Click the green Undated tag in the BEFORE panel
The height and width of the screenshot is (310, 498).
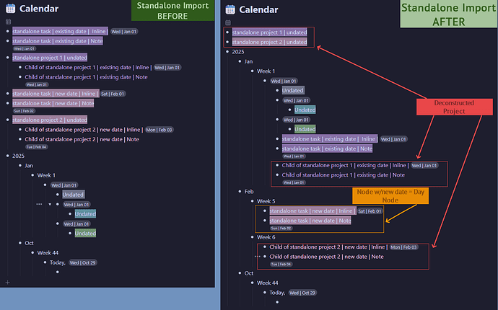86,233
